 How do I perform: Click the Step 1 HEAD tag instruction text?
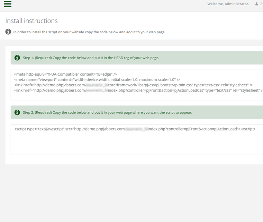(91, 58)
